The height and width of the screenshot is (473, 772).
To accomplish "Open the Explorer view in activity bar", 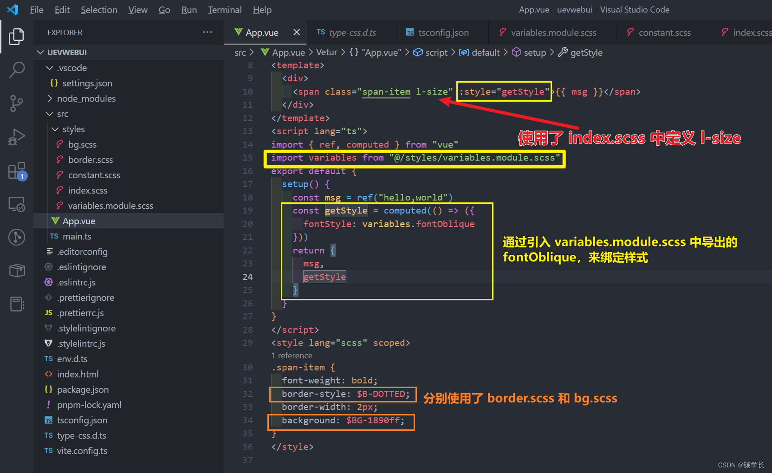I will [x=17, y=37].
